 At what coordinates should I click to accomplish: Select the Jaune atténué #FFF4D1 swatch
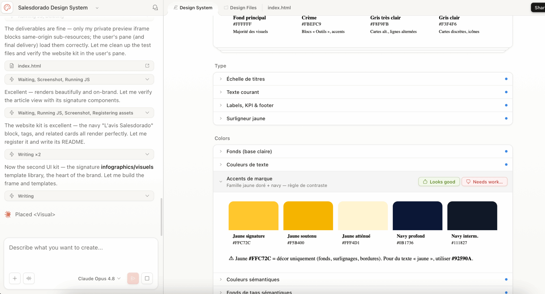pos(363,216)
